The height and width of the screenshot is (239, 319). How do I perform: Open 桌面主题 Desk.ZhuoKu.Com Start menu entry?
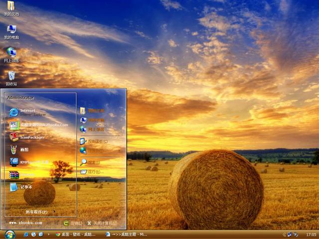(x=39, y=125)
